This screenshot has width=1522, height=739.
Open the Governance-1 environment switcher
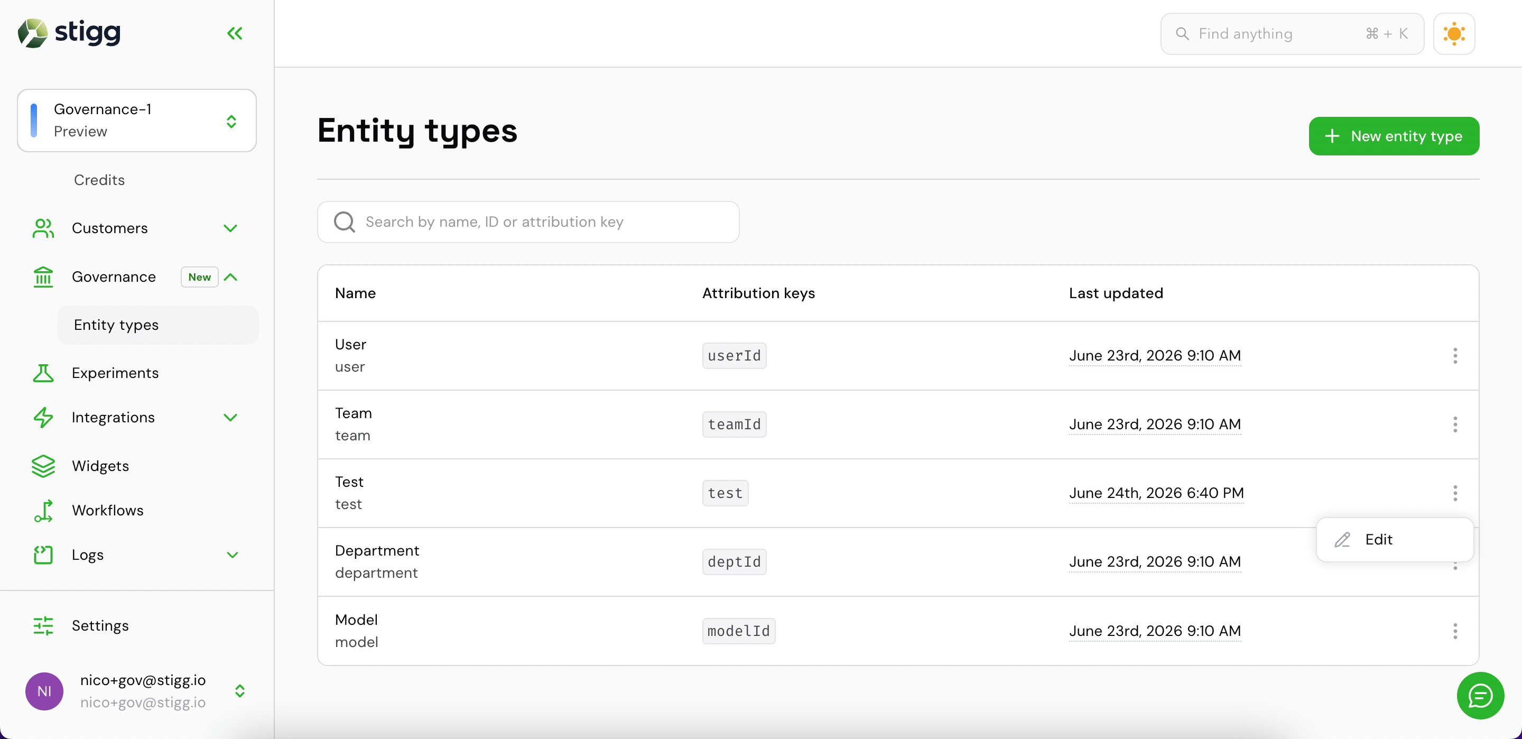click(136, 121)
